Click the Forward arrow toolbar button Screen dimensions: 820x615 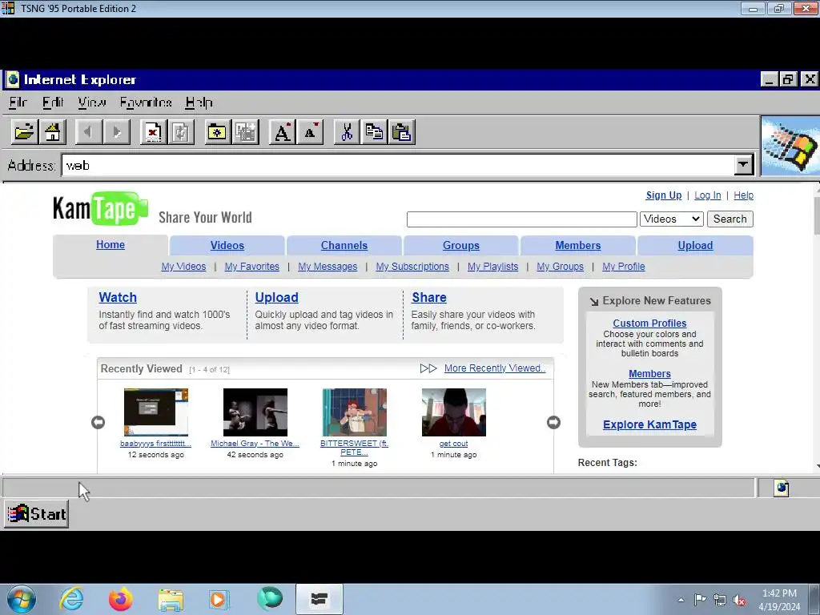tap(117, 132)
